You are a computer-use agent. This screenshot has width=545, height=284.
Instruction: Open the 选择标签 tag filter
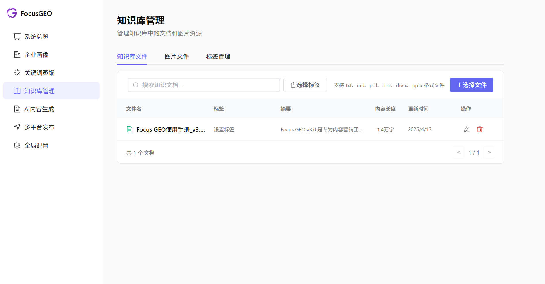(x=305, y=85)
